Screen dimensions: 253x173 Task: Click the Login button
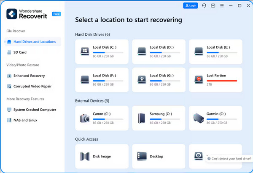pos(190,5)
